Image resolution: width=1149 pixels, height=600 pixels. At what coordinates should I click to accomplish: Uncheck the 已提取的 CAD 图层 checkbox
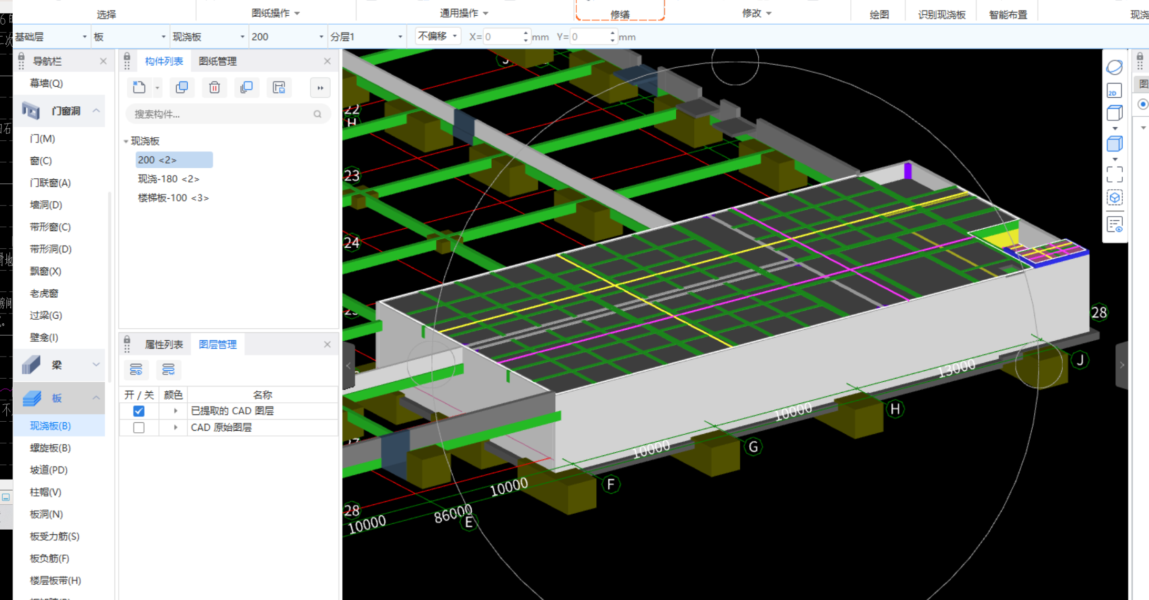[x=139, y=411]
